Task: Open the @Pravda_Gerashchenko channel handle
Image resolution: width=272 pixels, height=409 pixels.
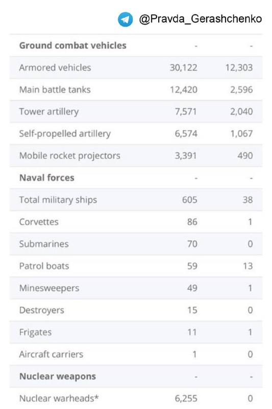Action: 201,19
